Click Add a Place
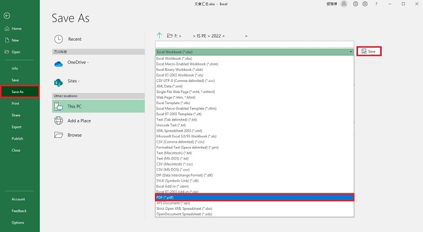The image size is (423, 232). [98, 120]
